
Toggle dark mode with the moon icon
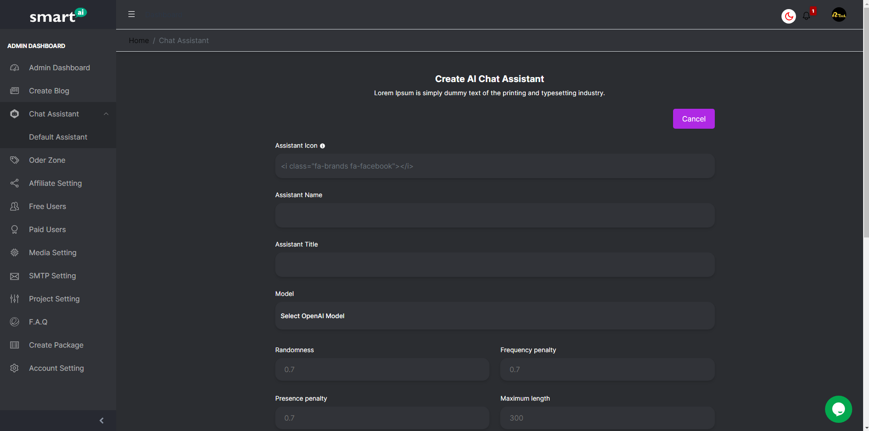(x=789, y=16)
